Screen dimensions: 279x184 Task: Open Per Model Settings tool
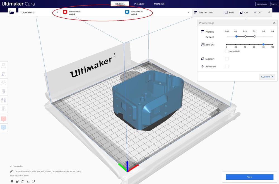click(x=4, y=100)
